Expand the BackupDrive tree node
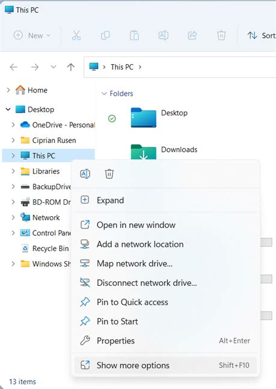This screenshot has height=389, width=276. click(13, 186)
